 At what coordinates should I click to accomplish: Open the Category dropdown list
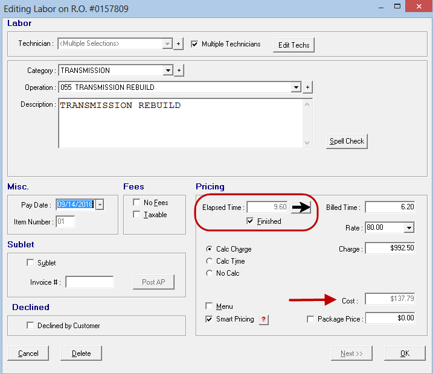[168, 71]
